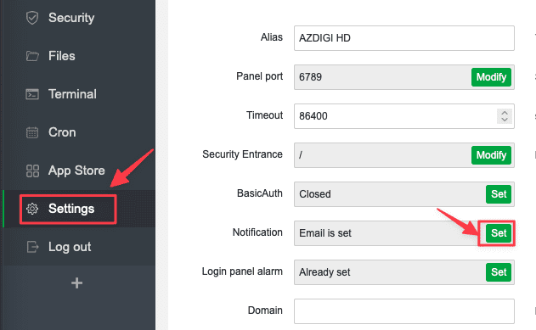
Task: Click the Notification text Email is set
Action: click(325, 233)
